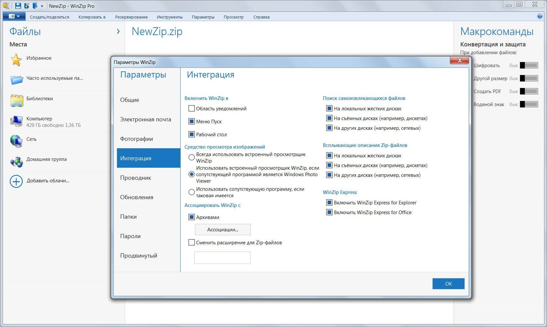Image resolution: width=547 pixels, height=327 pixels.
Task: Uncheck Архивами association checkbox
Action: [x=192, y=217]
